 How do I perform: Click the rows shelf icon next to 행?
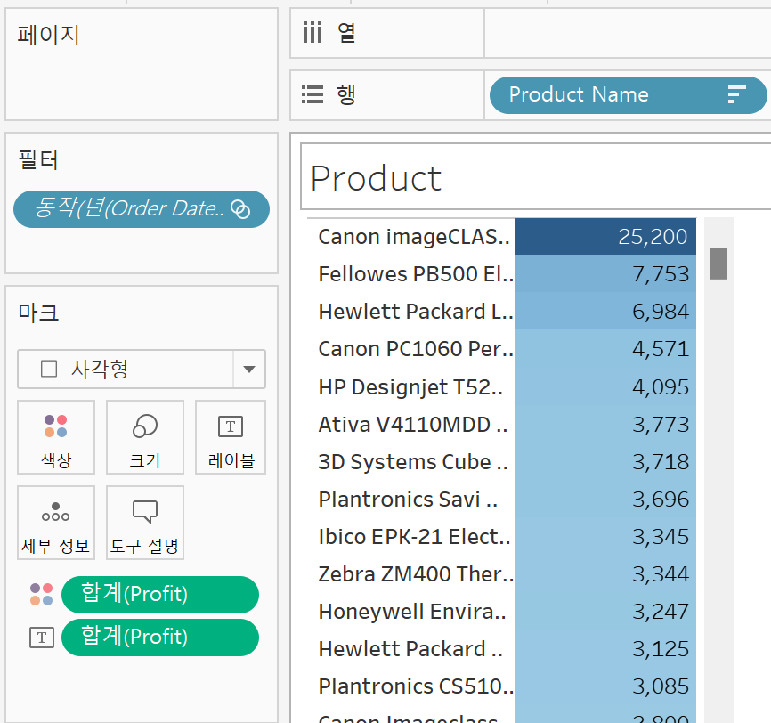[x=312, y=94]
